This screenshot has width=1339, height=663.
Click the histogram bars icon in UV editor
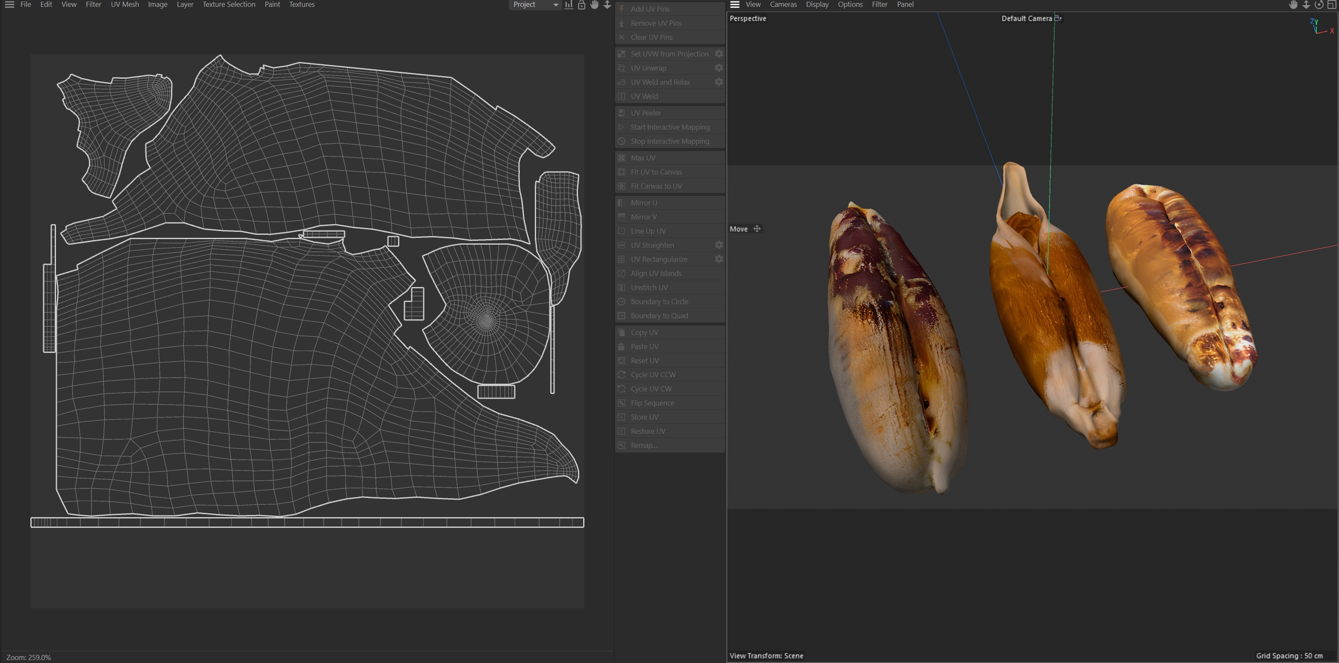click(569, 5)
